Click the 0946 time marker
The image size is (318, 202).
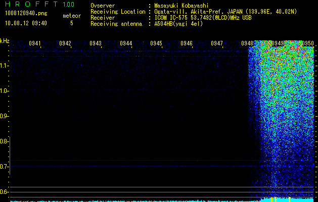[x=187, y=43]
